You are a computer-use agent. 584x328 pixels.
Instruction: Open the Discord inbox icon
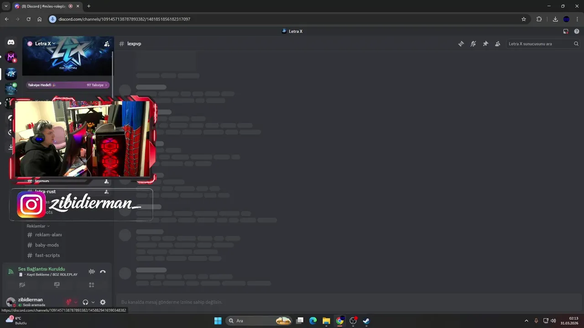(x=566, y=31)
